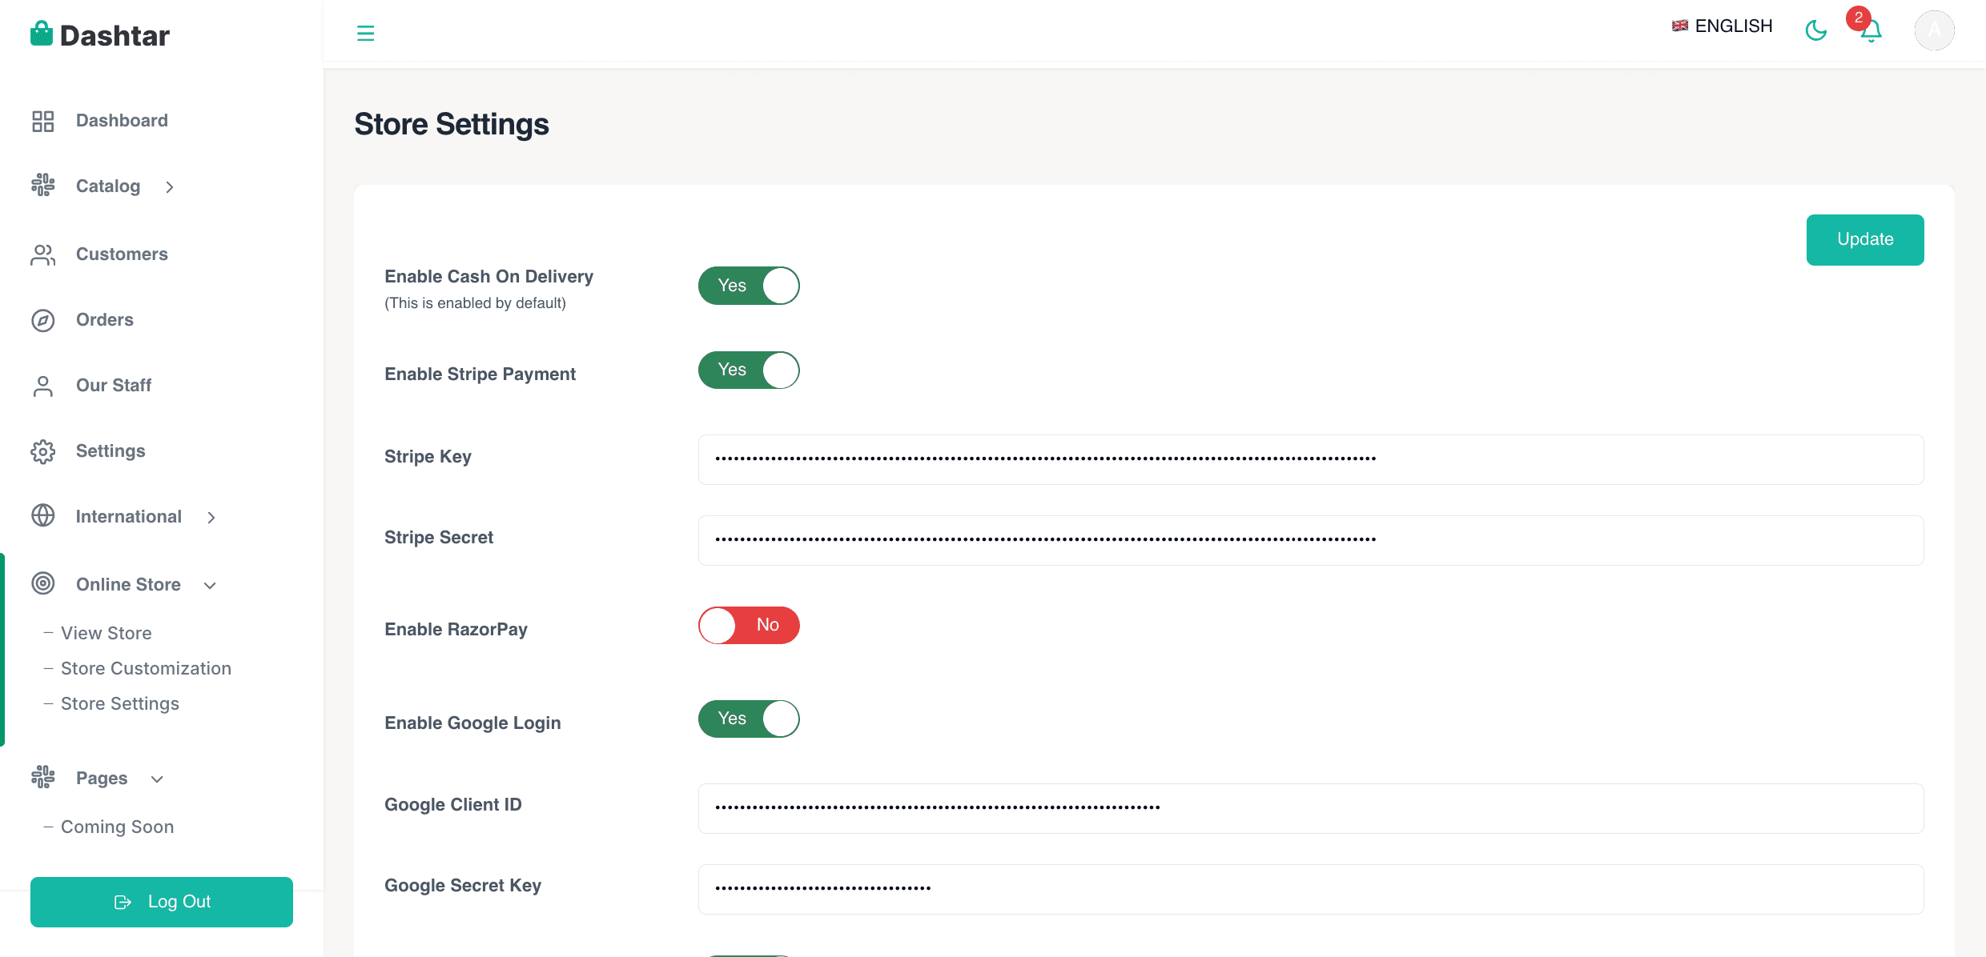Open the Dashboard from the sidebar
This screenshot has height=957, width=1986.
point(122,120)
